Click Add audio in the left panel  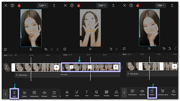pyautogui.click(x=22, y=75)
